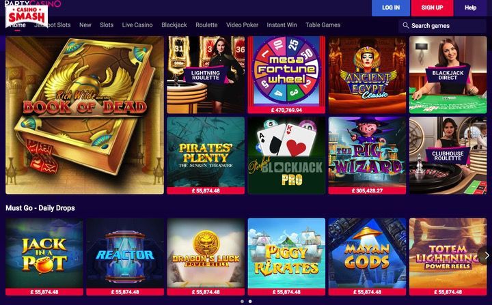492x305 pixels.
Task: Open the Help link
Action: 470,8
